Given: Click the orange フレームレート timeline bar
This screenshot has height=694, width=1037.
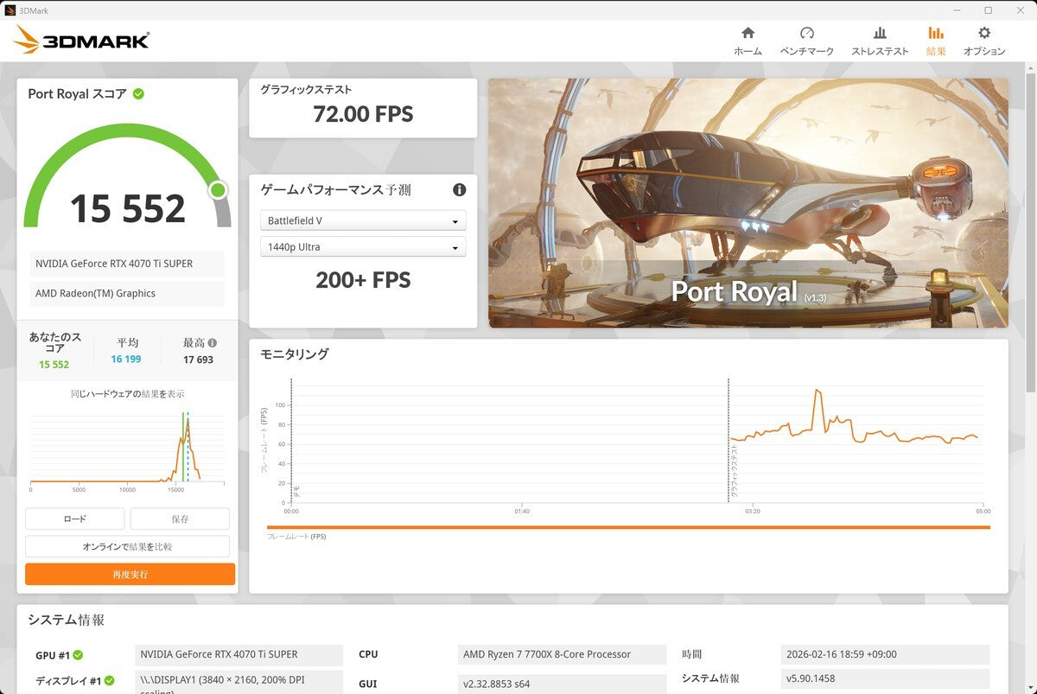Looking at the screenshot, I should pyautogui.click(x=628, y=527).
